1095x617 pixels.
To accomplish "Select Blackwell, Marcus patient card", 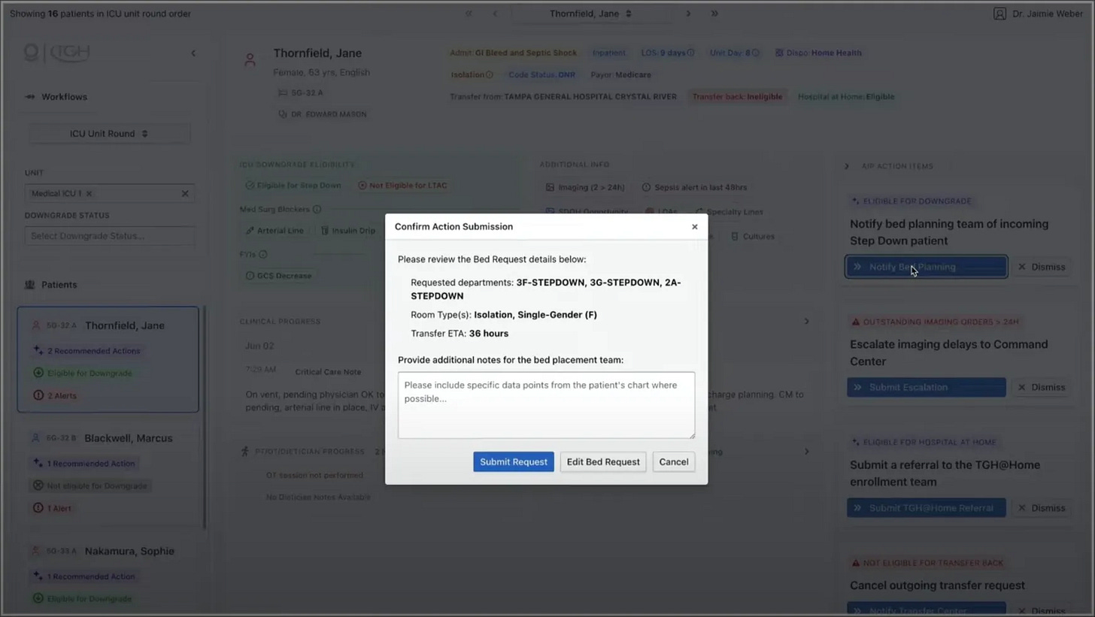I will (108, 472).
